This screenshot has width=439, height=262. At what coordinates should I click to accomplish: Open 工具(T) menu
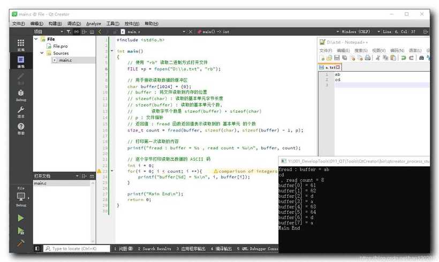(113, 24)
